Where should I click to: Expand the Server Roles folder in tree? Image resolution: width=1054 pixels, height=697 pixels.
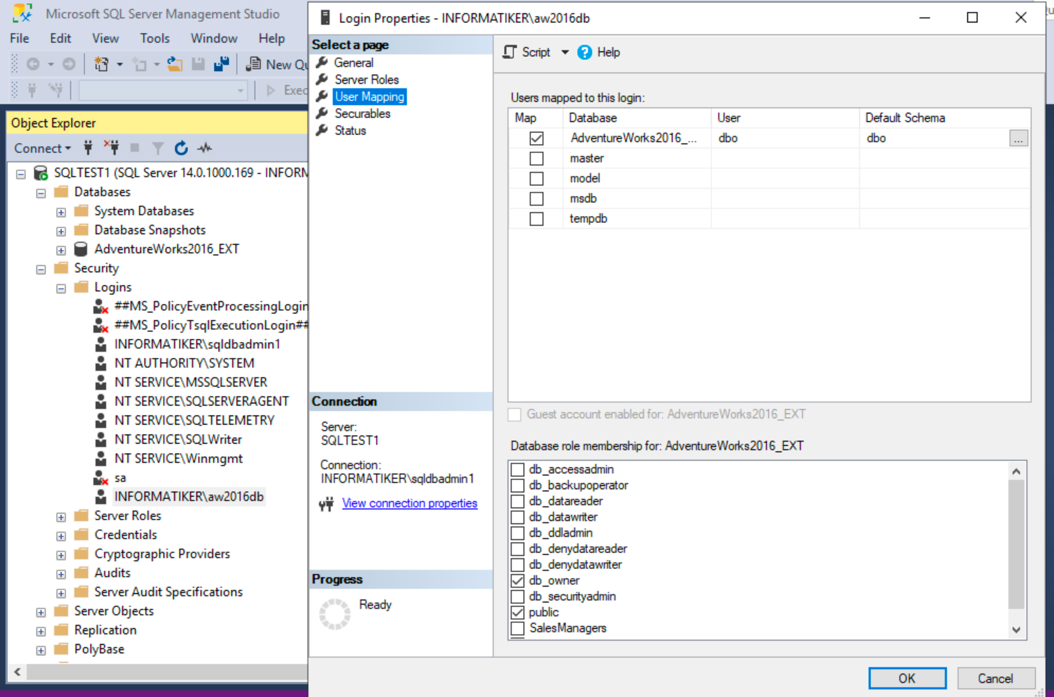coord(61,517)
